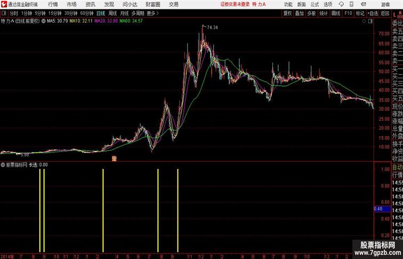Click the 特力A (日线 前复权) chart title

point(20,21)
